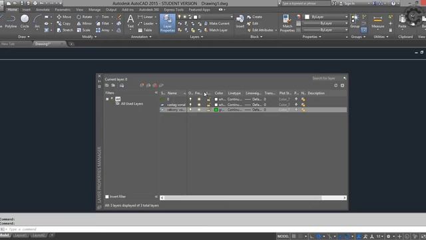Click the Delete Layer icon in the manager
This screenshot has width=426, height=240.
point(155,85)
